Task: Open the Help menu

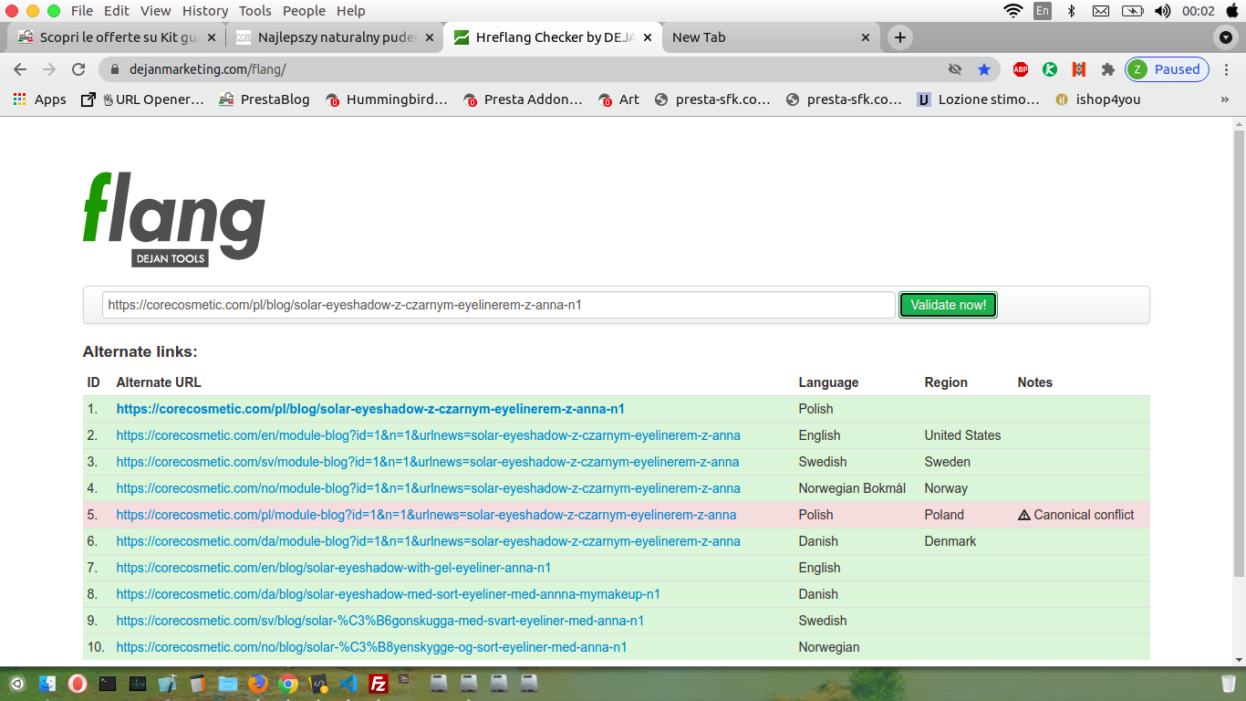Action: pyautogui.click(x=351, y=11)
